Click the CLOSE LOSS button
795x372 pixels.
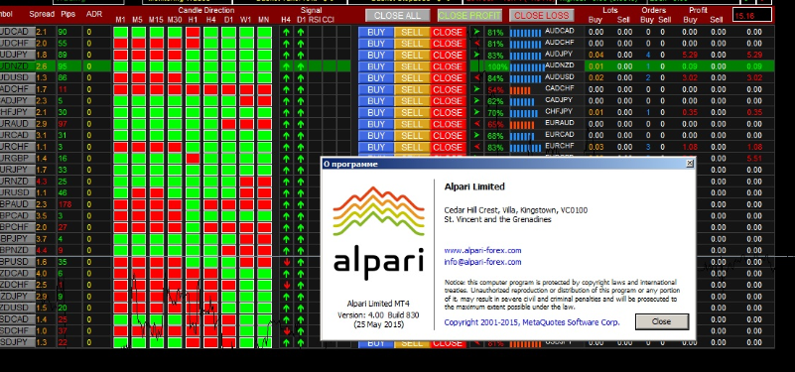tap(542, 16)
